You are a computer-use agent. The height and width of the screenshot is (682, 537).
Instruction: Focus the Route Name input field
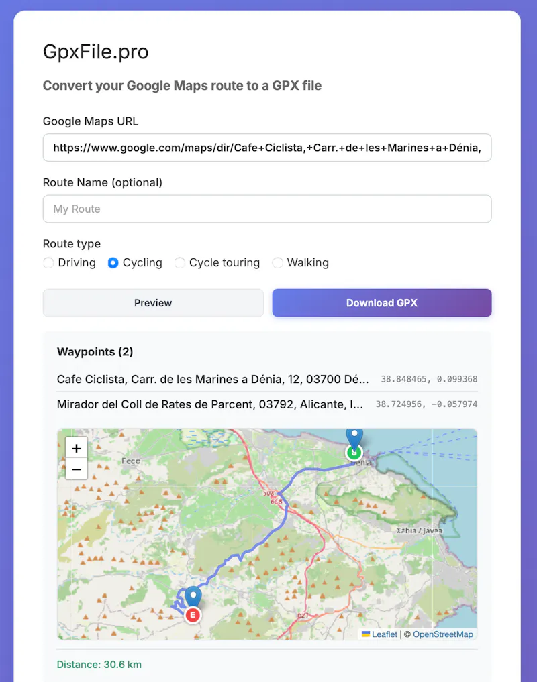click(x=267, y=209)
